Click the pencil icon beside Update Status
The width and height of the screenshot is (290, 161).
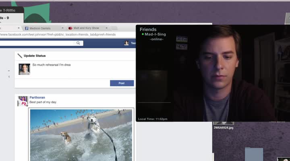(20, 56)
